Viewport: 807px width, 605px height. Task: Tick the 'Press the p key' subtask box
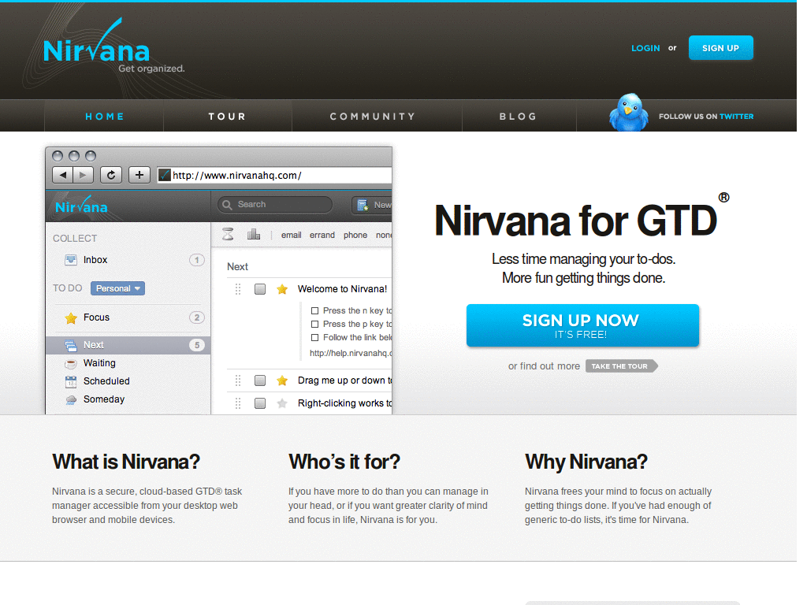point(315,324)
